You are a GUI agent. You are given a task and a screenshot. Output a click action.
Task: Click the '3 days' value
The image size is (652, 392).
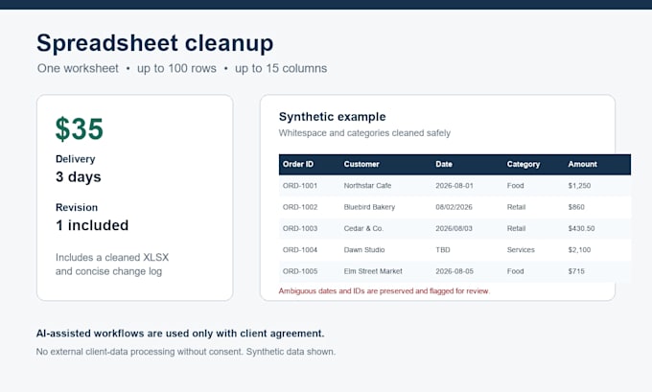[79, 176]
